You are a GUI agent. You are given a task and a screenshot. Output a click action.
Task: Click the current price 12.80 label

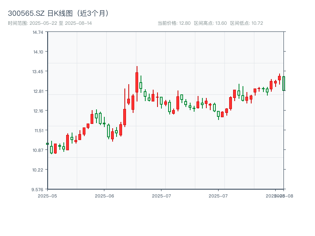pyautogui.click(x=174, y=23)
